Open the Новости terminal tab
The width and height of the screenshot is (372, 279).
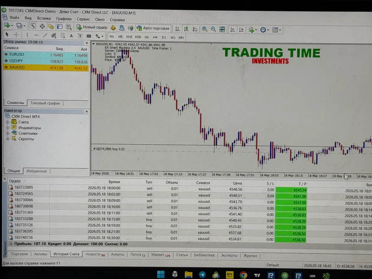tap(95, 254)
